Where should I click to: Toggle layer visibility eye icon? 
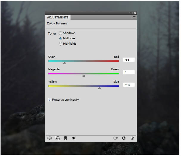tap(74, 138)
